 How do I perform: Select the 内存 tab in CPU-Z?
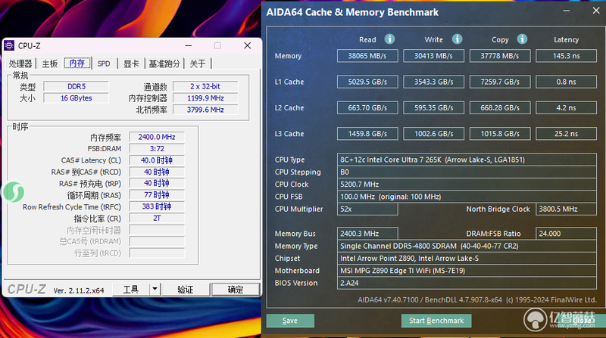[x=77, y=64]
